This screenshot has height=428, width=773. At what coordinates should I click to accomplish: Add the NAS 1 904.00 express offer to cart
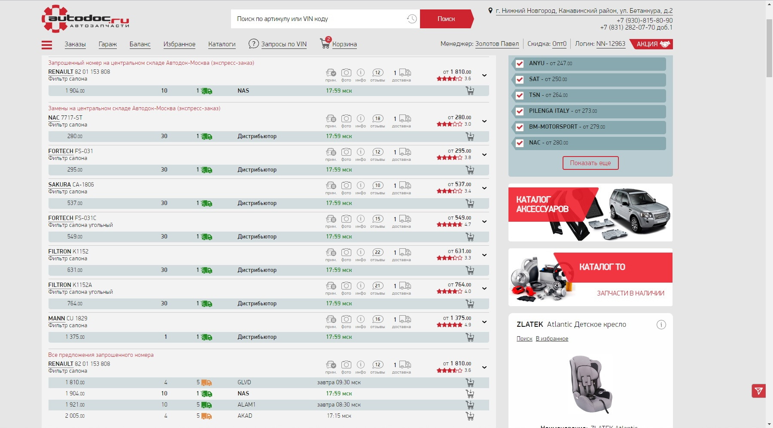point(470,90)
